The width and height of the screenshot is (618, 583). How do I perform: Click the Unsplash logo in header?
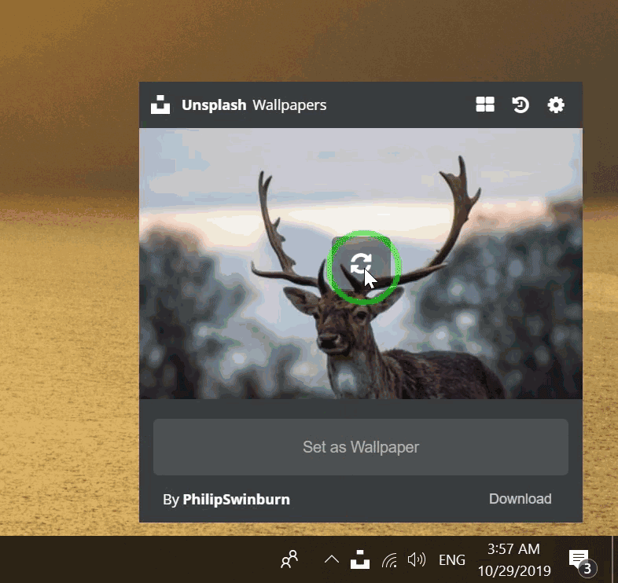(x=161, y=104)
